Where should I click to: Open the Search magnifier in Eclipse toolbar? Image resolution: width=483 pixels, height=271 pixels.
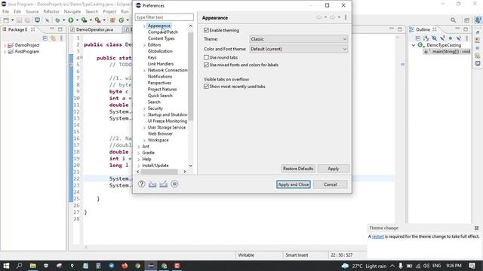coord(453,20)
